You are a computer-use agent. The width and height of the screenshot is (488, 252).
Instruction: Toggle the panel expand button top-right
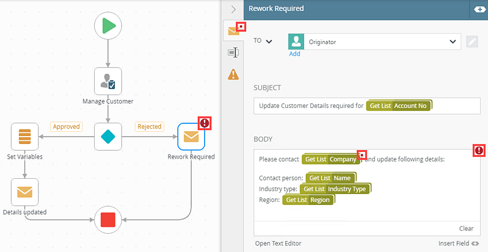[x=478, y=9]
